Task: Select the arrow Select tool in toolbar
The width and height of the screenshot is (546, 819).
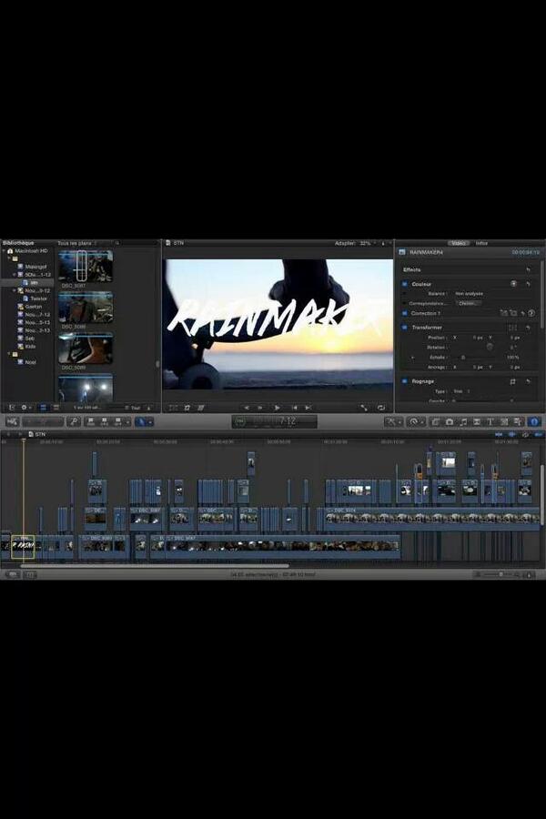Action: 140,421
